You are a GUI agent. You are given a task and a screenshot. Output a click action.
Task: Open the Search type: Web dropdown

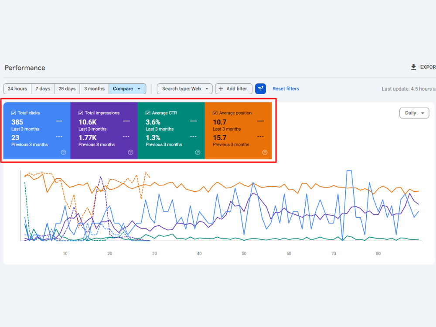click(x=184, y=89)
